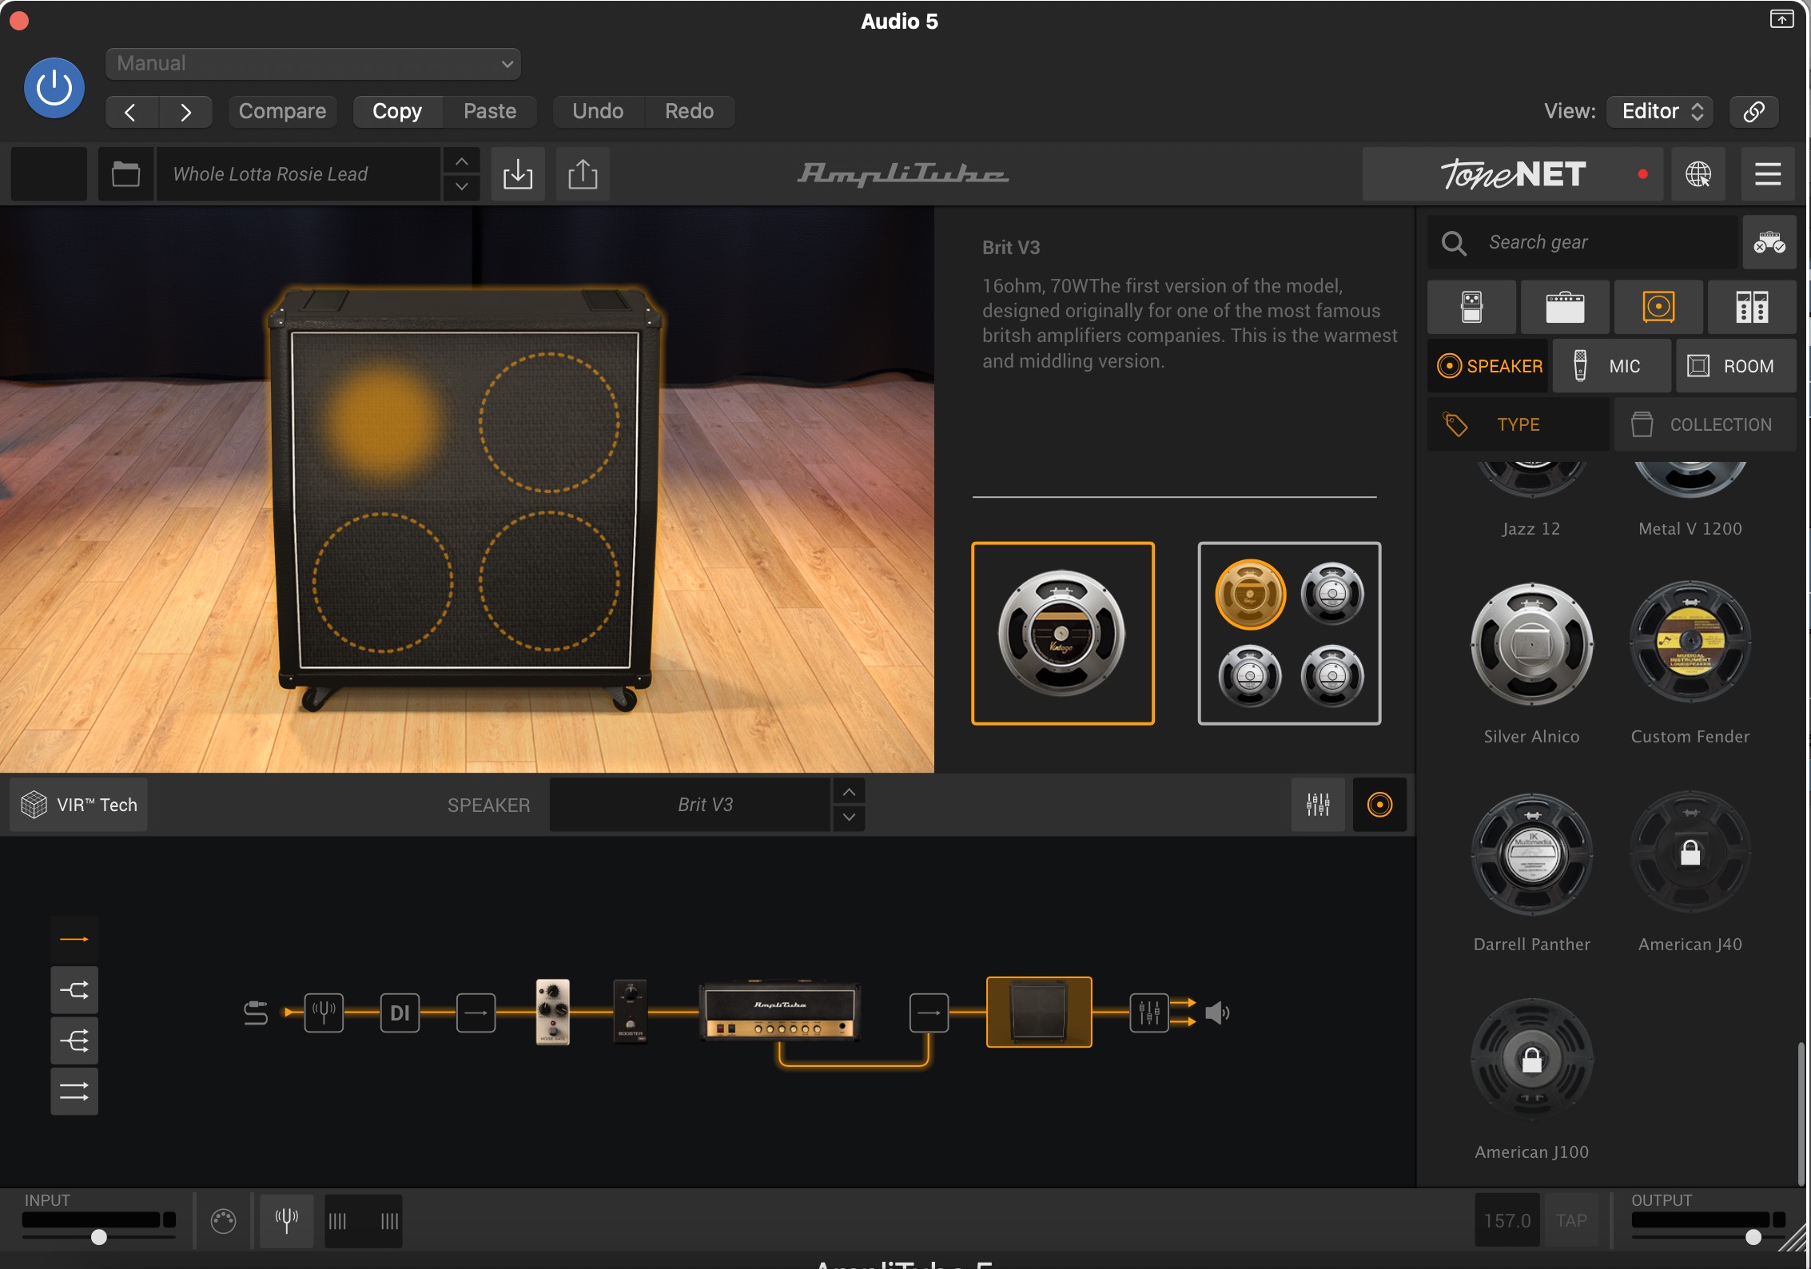
Task: Click the globe web icon
Action: 1698,173
